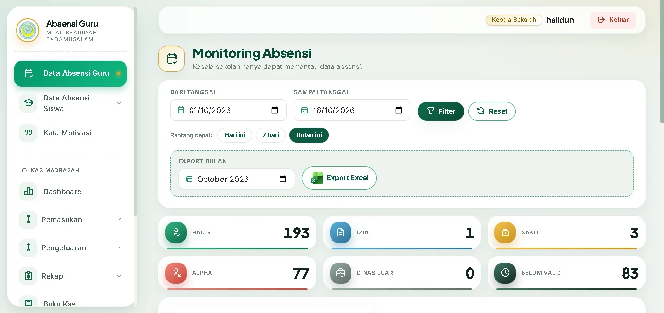This screenshot has height=313, width=664.
Task: Click the Sampai Tanggal date field 16/10/2026
Action: pos(352,110)
